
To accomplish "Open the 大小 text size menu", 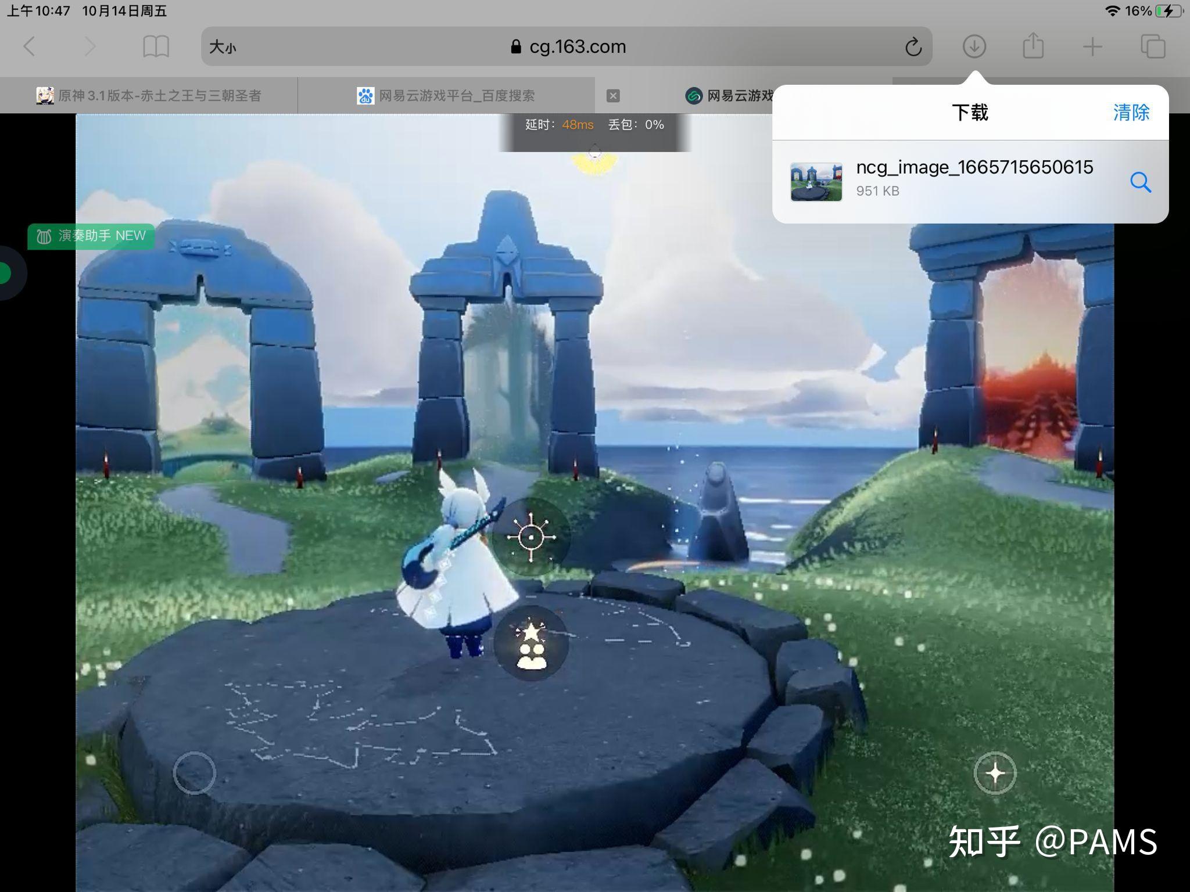I will click(x=223, y=46).
